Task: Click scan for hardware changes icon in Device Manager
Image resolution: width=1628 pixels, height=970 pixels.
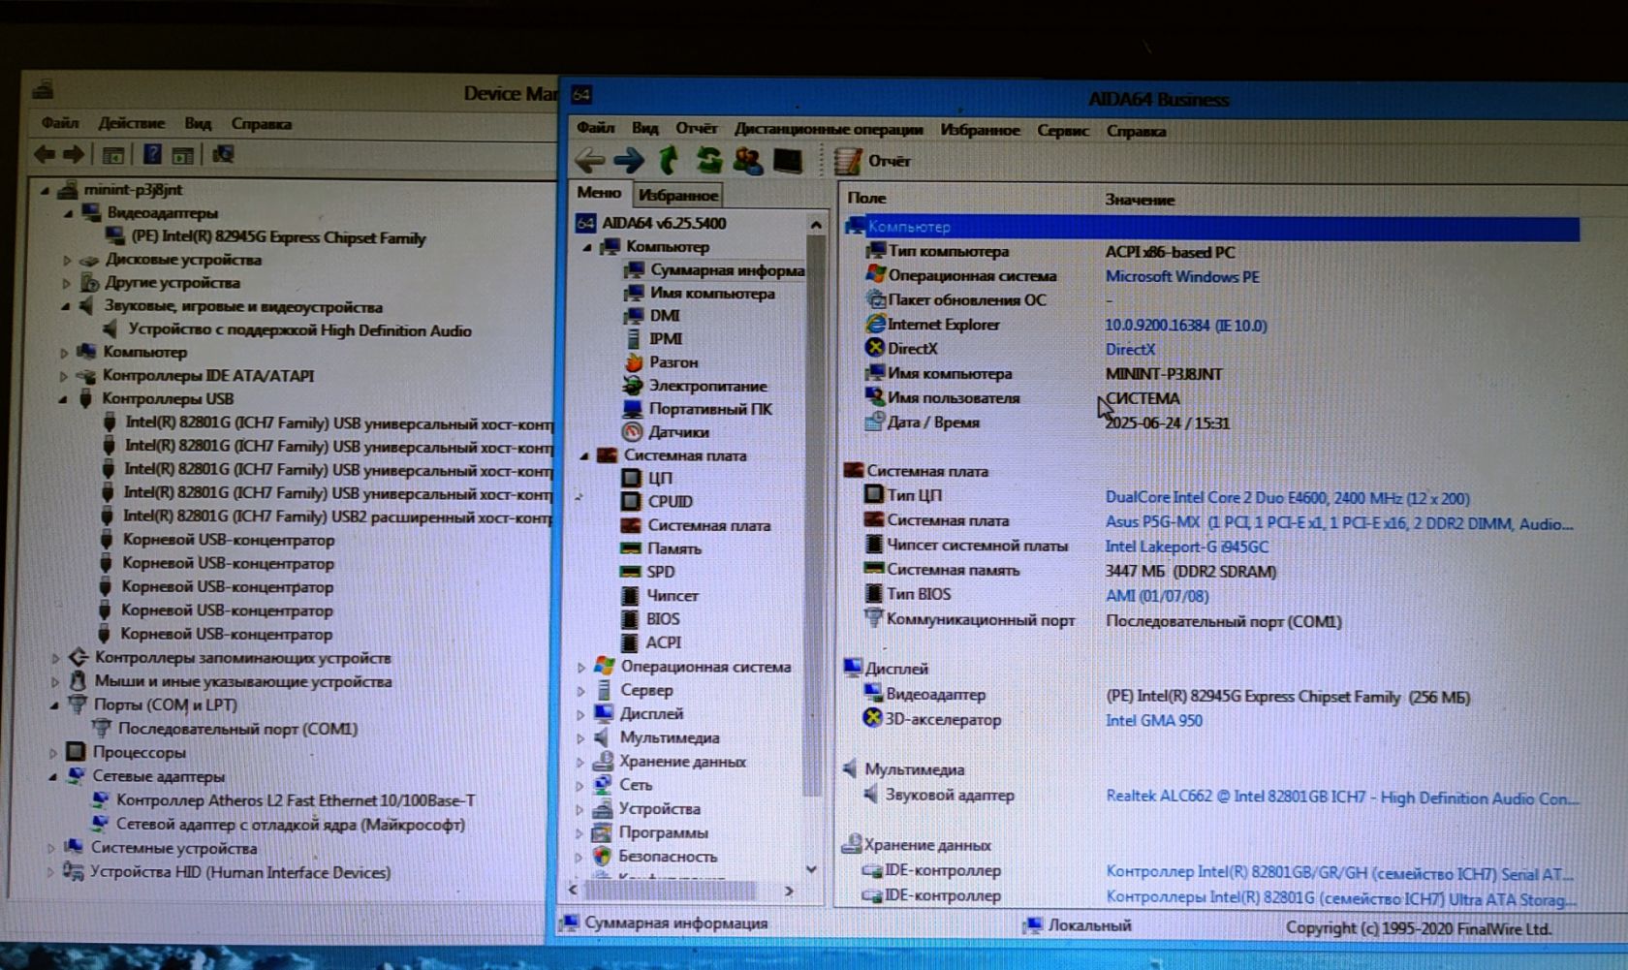Action: 223,154
